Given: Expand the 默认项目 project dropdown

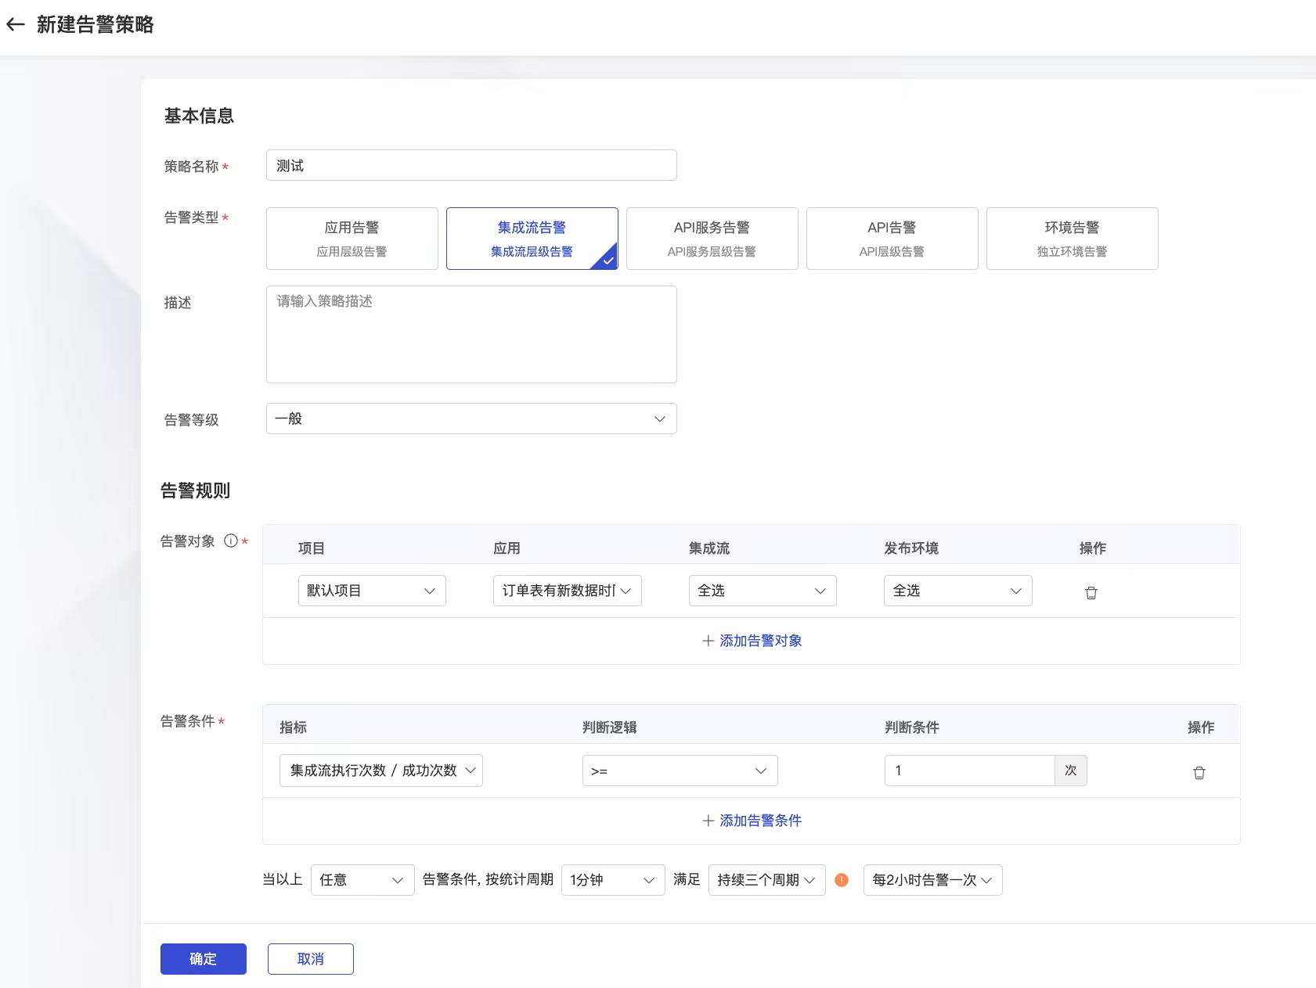Looking at the screenshot, I should click(x=371, y=591).
